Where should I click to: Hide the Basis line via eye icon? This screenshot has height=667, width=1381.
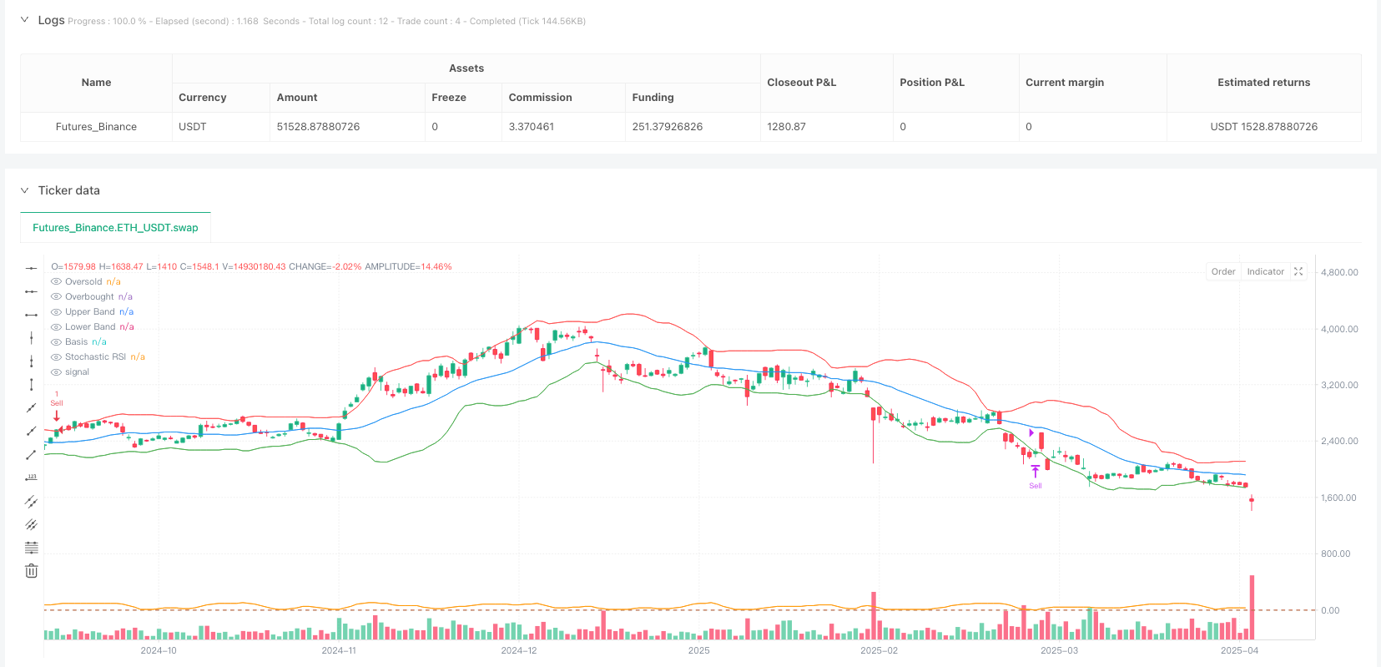57,342
